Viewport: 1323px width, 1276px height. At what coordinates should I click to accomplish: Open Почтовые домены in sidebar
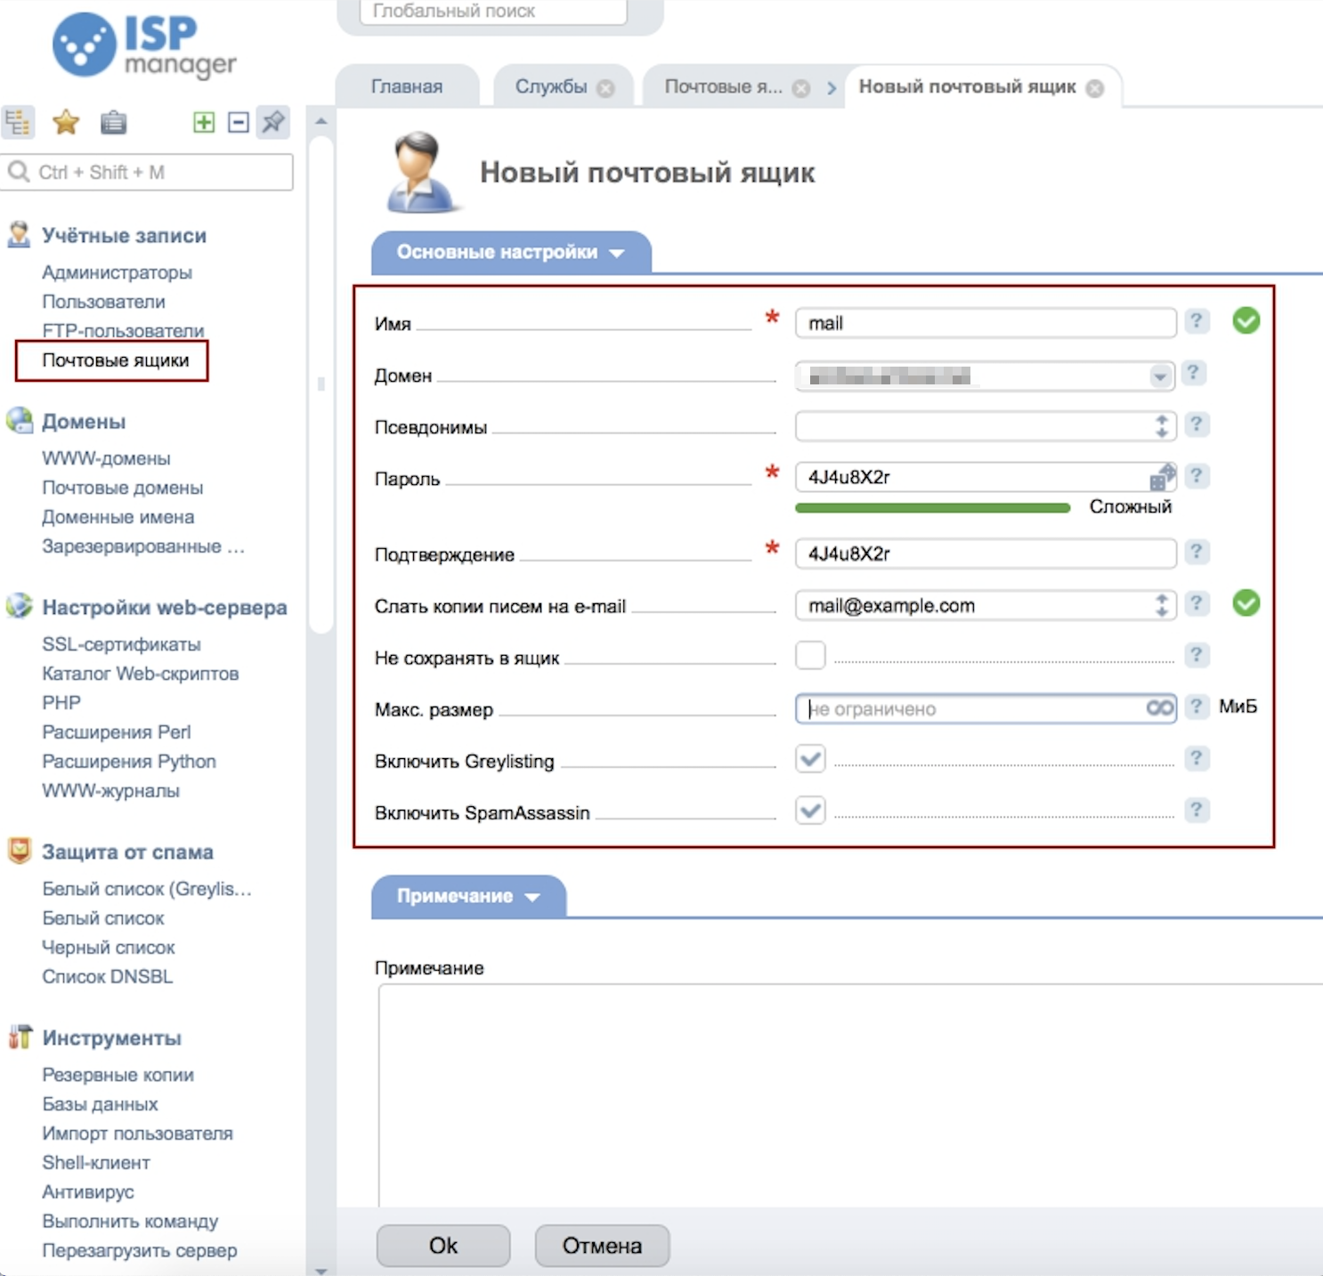(x=122, y=488)
